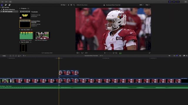The height and width of the screenshot is (105, 188).
Task: Enter full screen viewer with arrows icon
Action: pyautogui.click(x=150, y=53)
